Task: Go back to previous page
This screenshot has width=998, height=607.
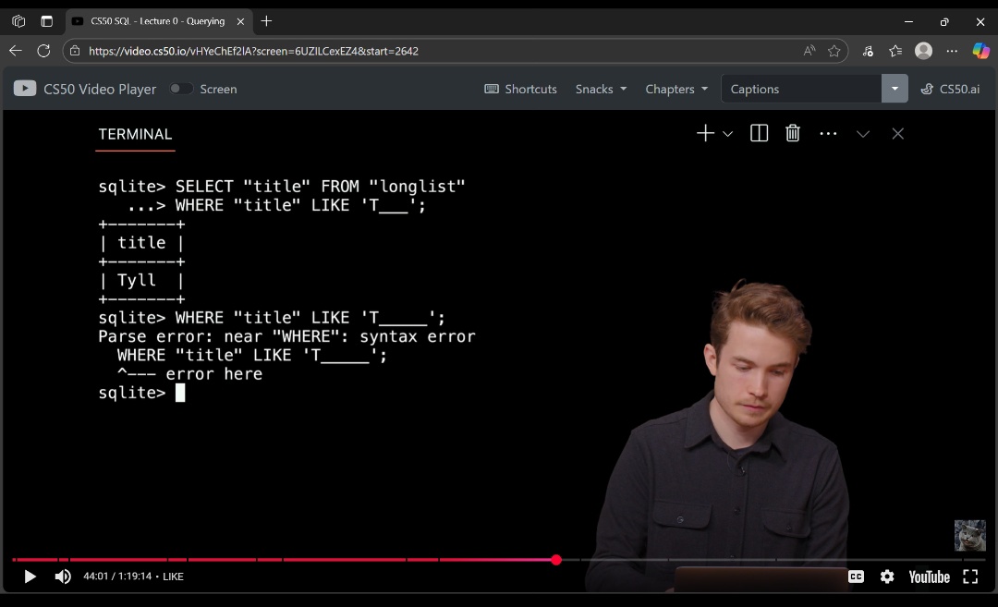Action: coord(16,51)
